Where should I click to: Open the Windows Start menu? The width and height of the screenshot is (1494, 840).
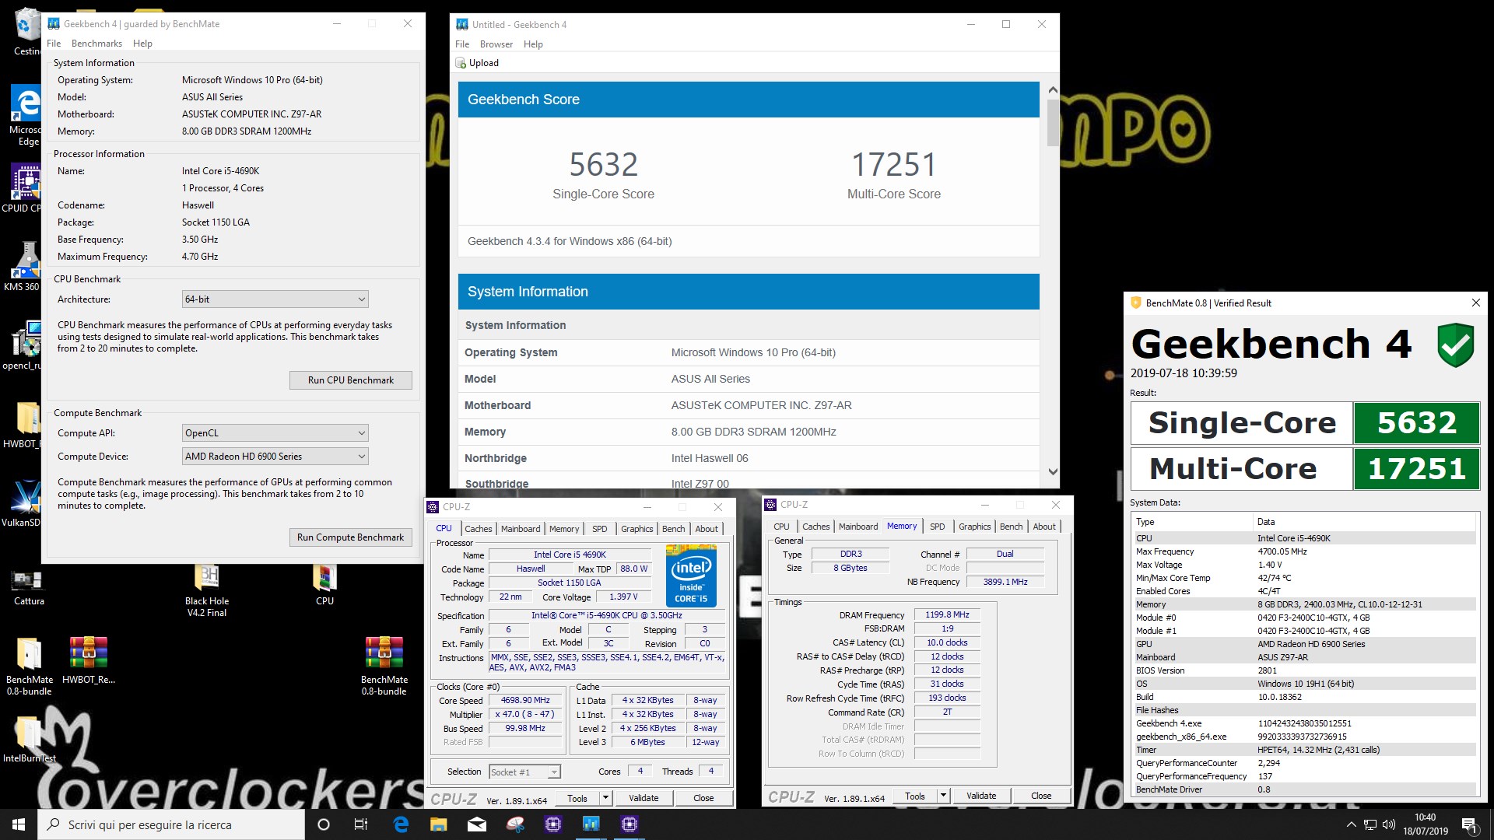click(19, 824)
